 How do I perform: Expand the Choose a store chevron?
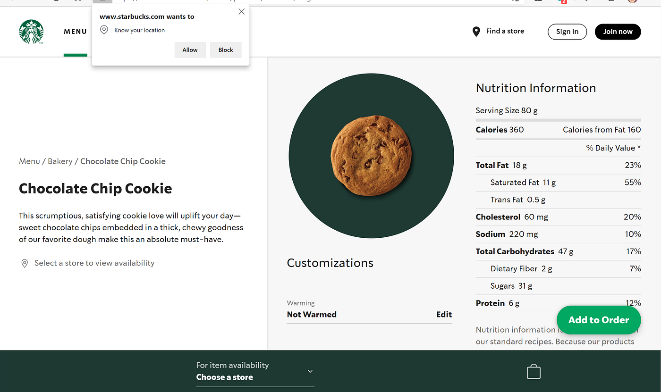310,371
